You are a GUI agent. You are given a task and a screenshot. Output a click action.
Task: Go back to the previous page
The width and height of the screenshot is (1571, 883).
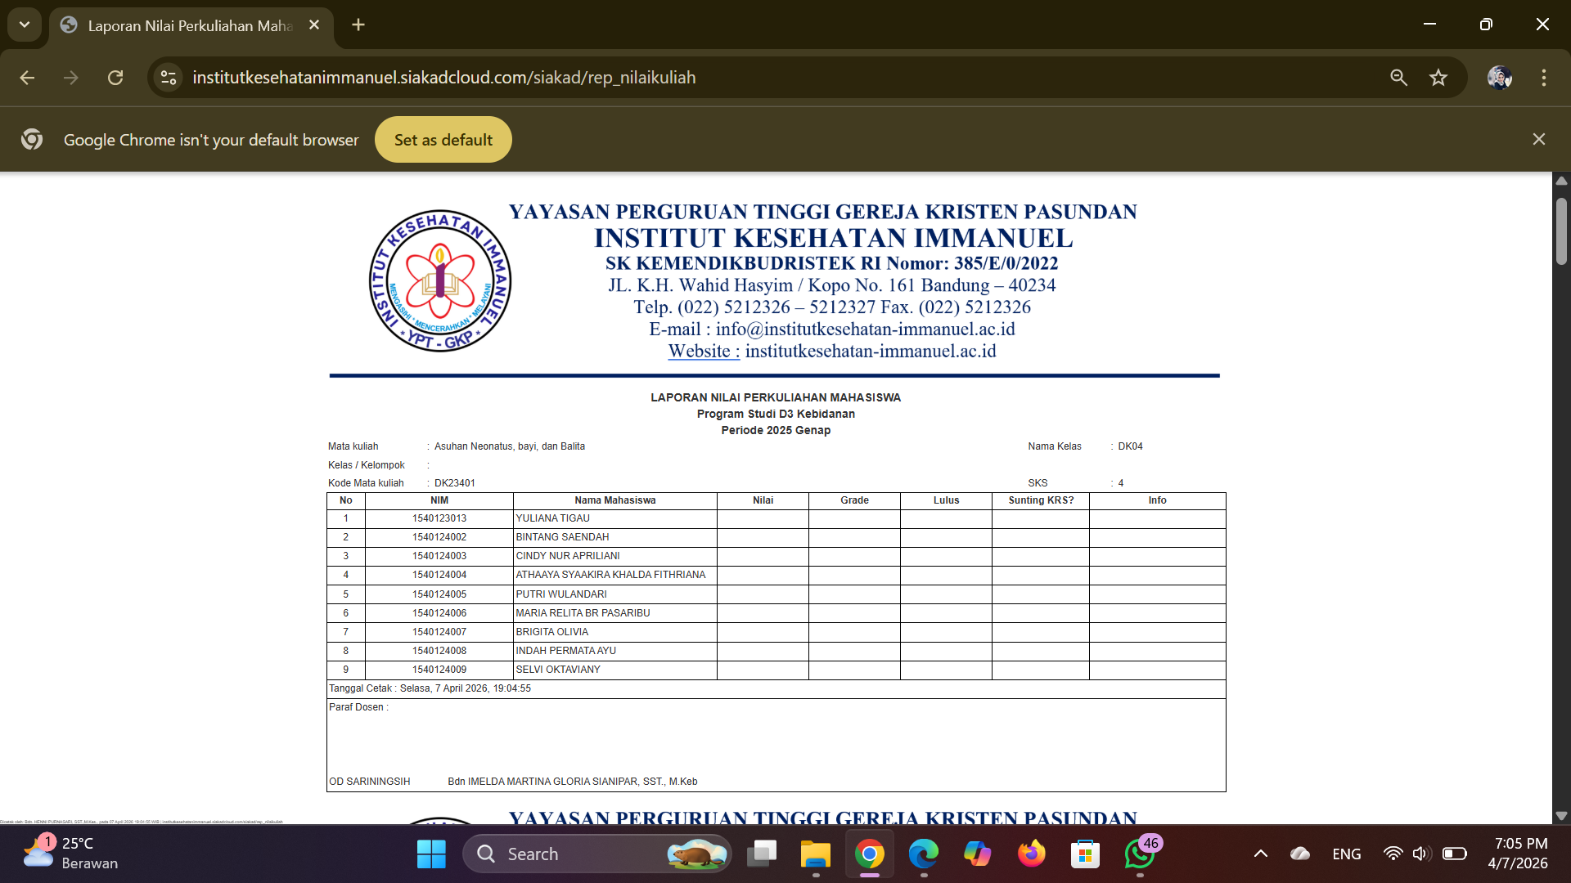point(27,78)
